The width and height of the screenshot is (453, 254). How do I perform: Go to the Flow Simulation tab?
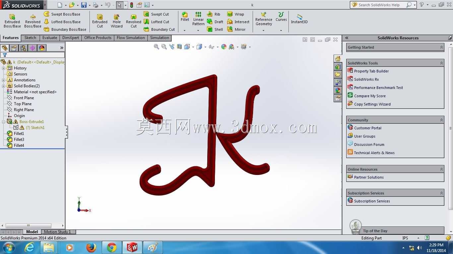(x=131, y=38)
